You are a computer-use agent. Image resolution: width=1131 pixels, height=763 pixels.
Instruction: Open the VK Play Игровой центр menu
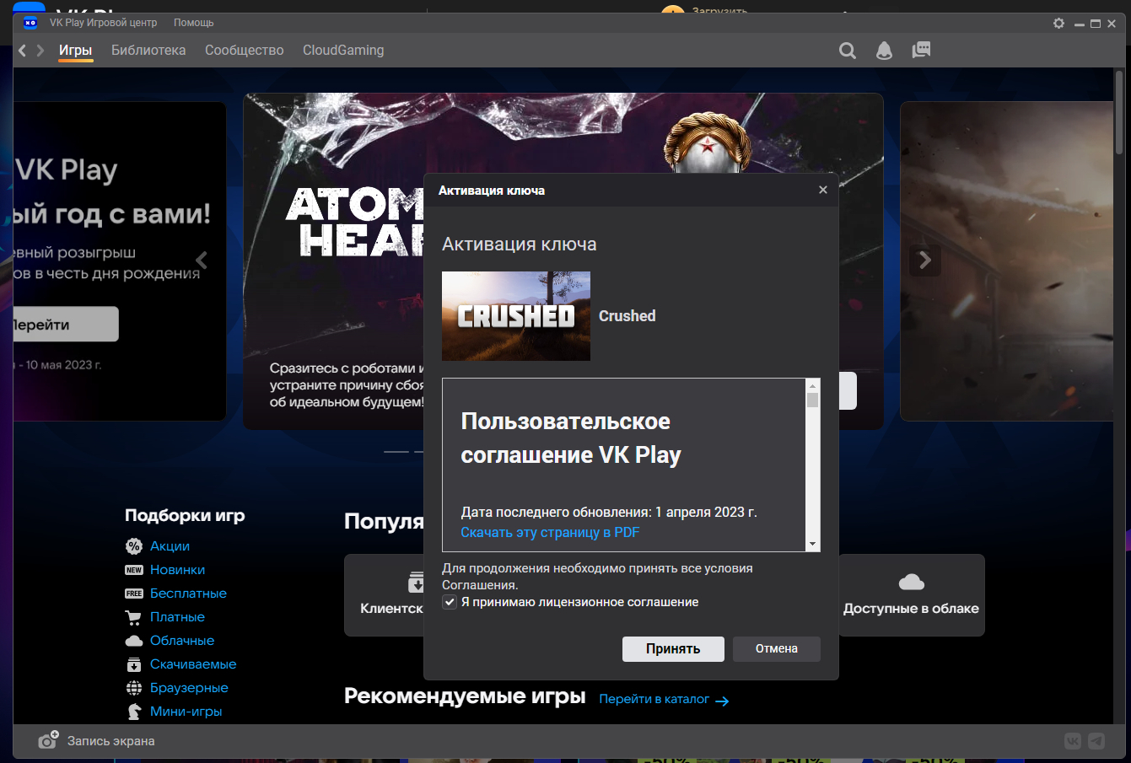(x=103, y=23)
